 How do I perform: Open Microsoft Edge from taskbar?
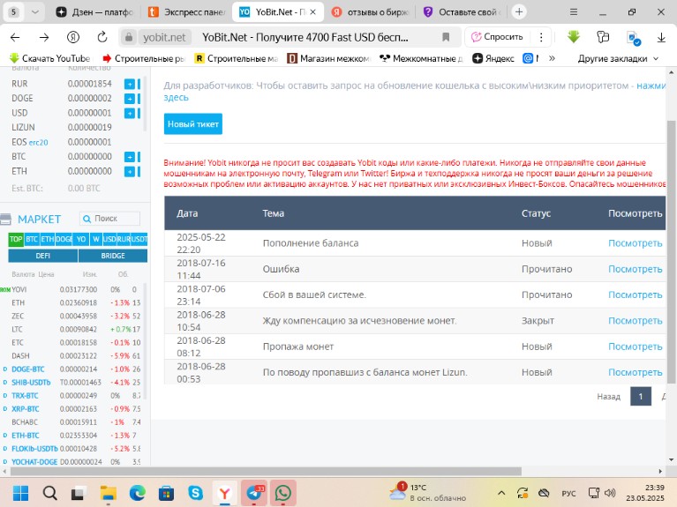(138, 493)
